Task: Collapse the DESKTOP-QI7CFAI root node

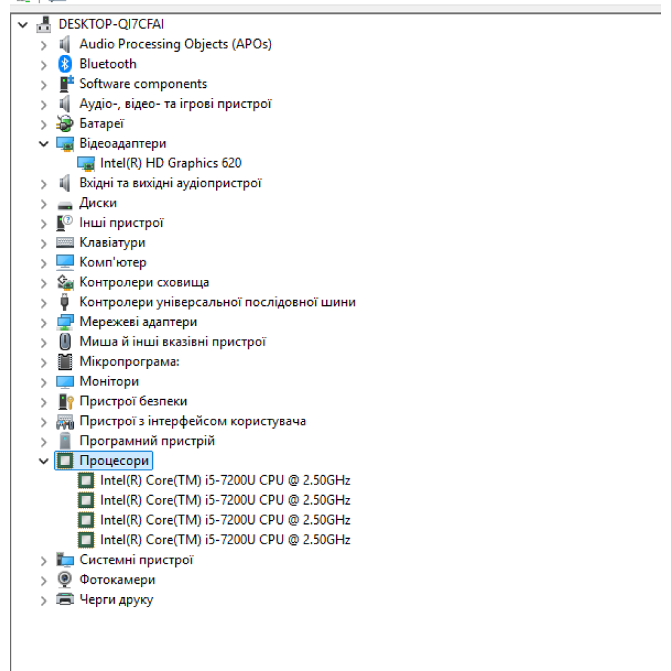Action: click(x=23, y=25)
